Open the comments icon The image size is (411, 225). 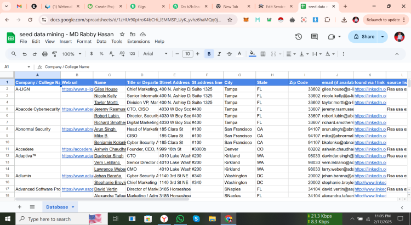coord(315,37)
